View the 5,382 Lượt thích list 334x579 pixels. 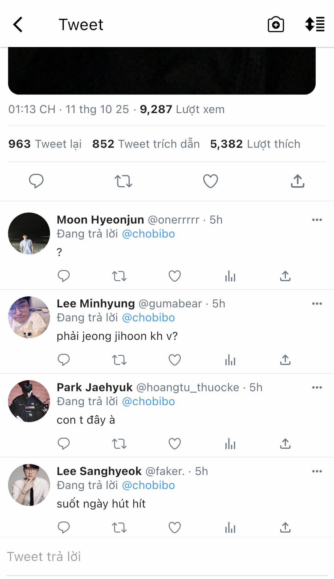(x=255, y=144)
